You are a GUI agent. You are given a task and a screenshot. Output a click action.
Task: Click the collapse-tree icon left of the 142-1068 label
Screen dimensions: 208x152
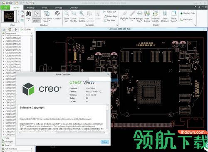(x=16, y=29)
